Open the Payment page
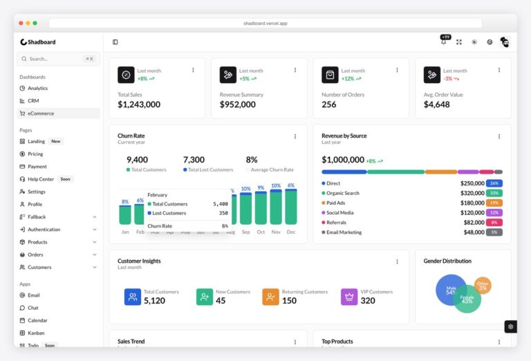 (x=58, y=167)
